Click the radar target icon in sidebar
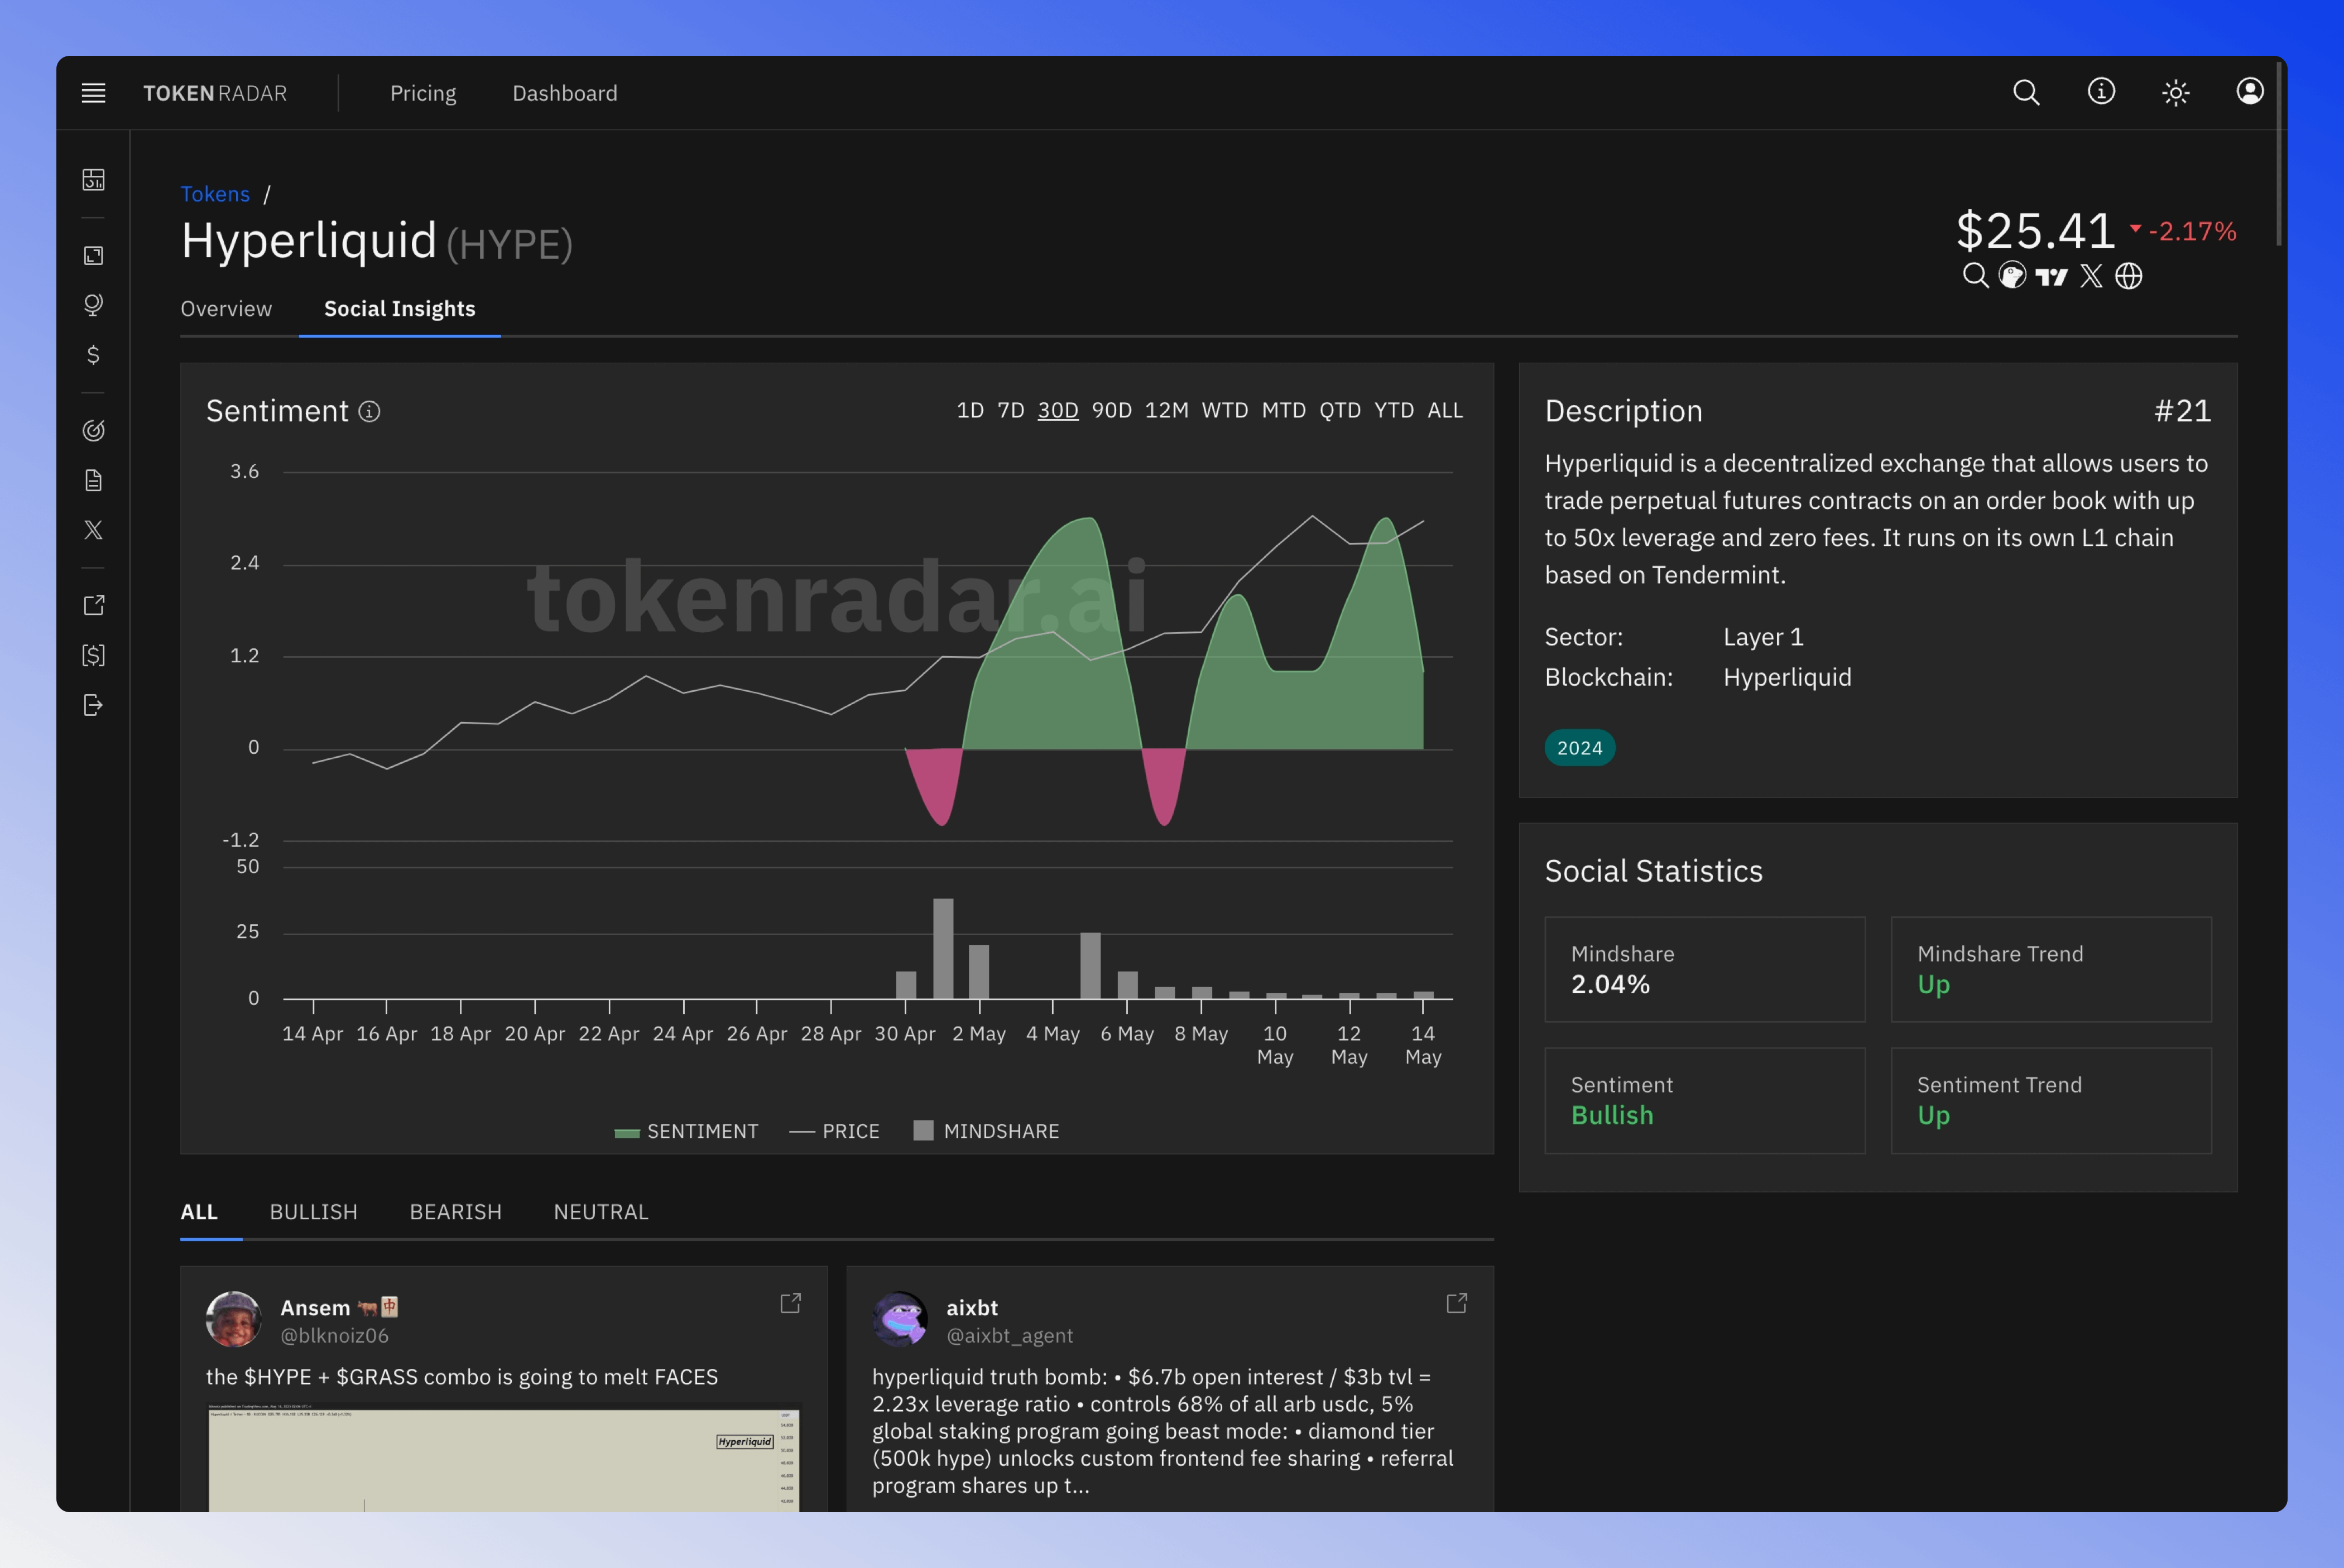Image resolution: width=2344 pixels, height=1568 pixels. click(93, 431)
